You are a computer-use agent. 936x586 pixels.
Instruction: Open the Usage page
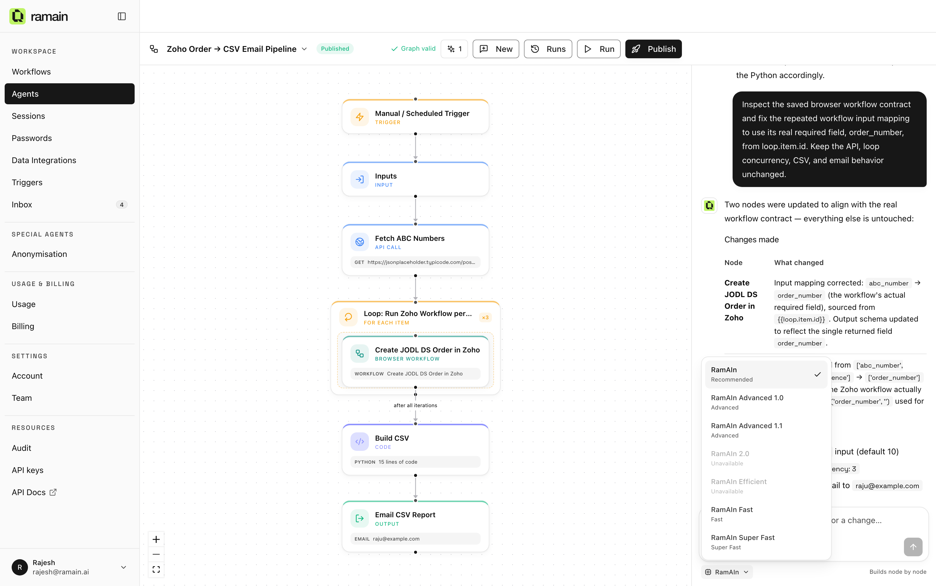click(69, 304)
